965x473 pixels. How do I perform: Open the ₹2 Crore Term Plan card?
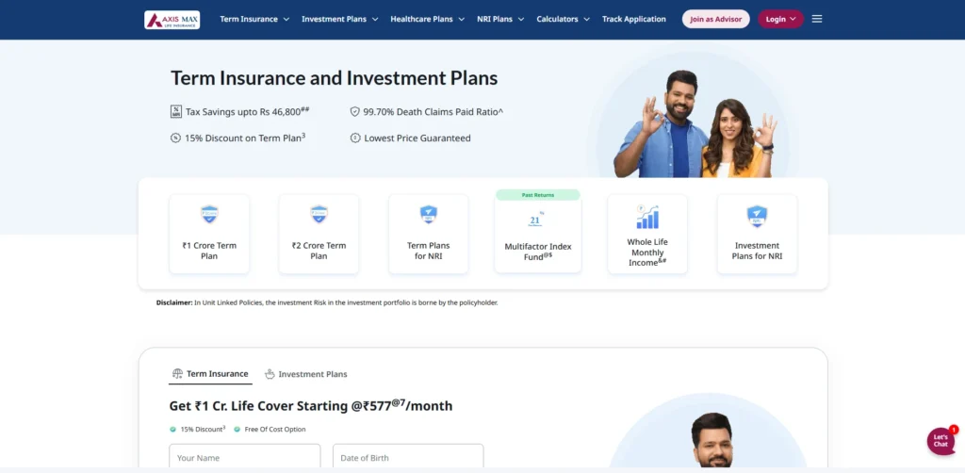(319, 234)
